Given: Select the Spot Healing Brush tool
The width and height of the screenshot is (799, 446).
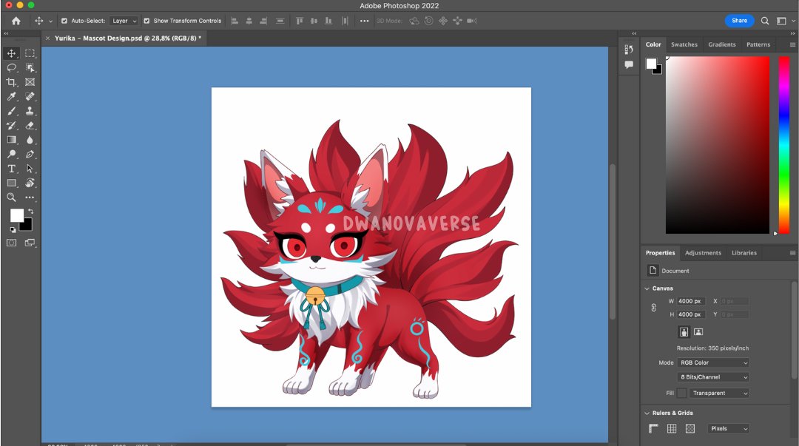Looking at the screenshot, I should tap(30, 96).
